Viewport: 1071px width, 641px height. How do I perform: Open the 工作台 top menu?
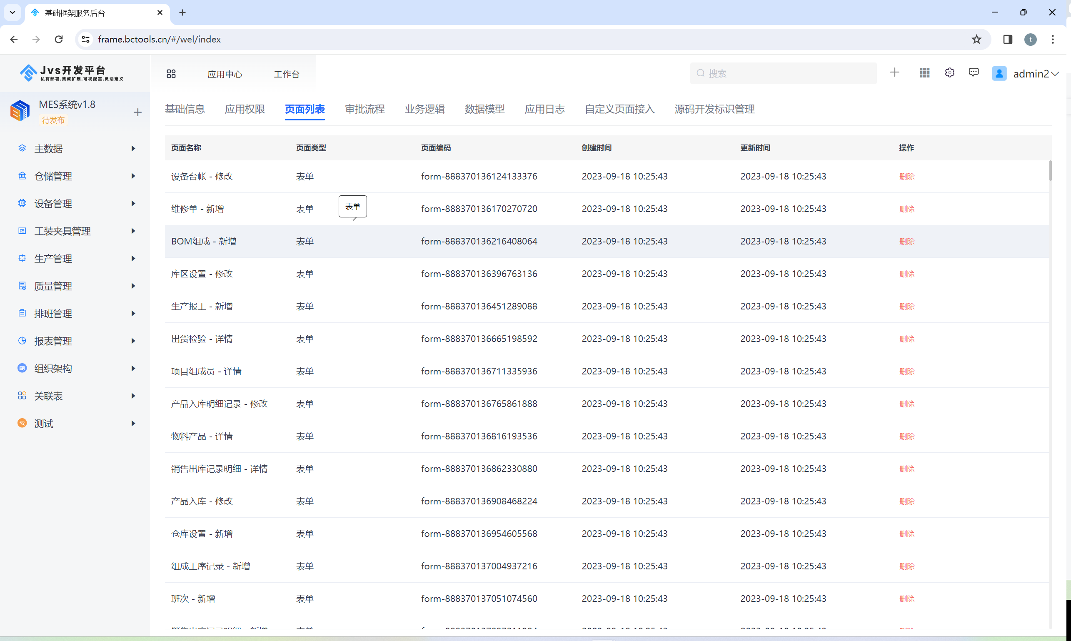(x=287, y=74)
